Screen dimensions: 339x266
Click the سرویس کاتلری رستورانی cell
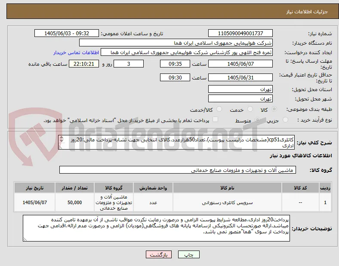[x=227, y=202]
